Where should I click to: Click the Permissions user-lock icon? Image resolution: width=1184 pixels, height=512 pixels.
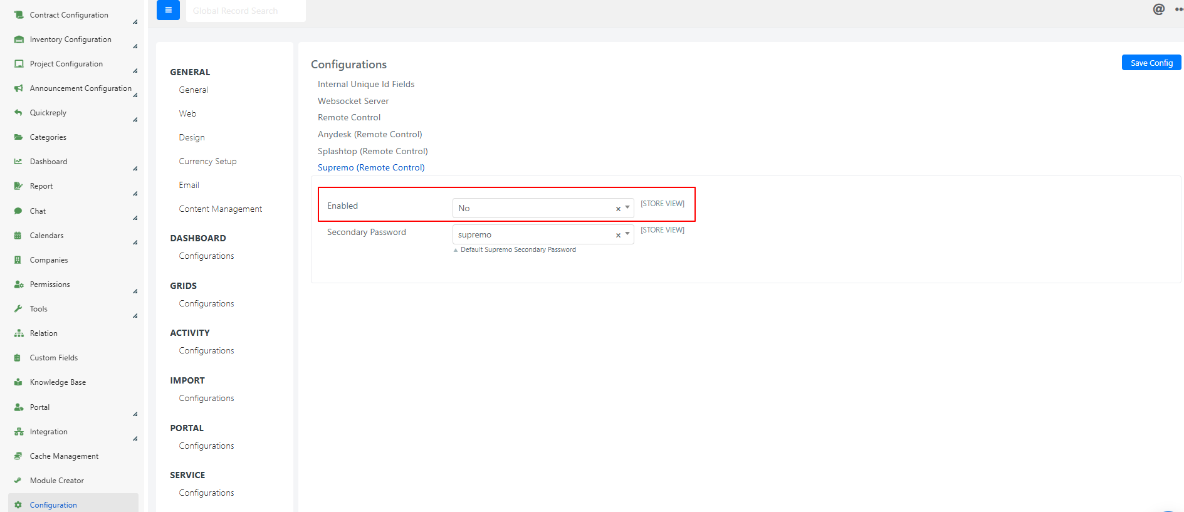[19, 284]
